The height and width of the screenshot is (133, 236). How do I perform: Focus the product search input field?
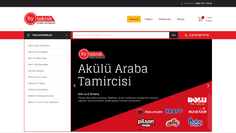pyautogui.click(x=121, y=35)
